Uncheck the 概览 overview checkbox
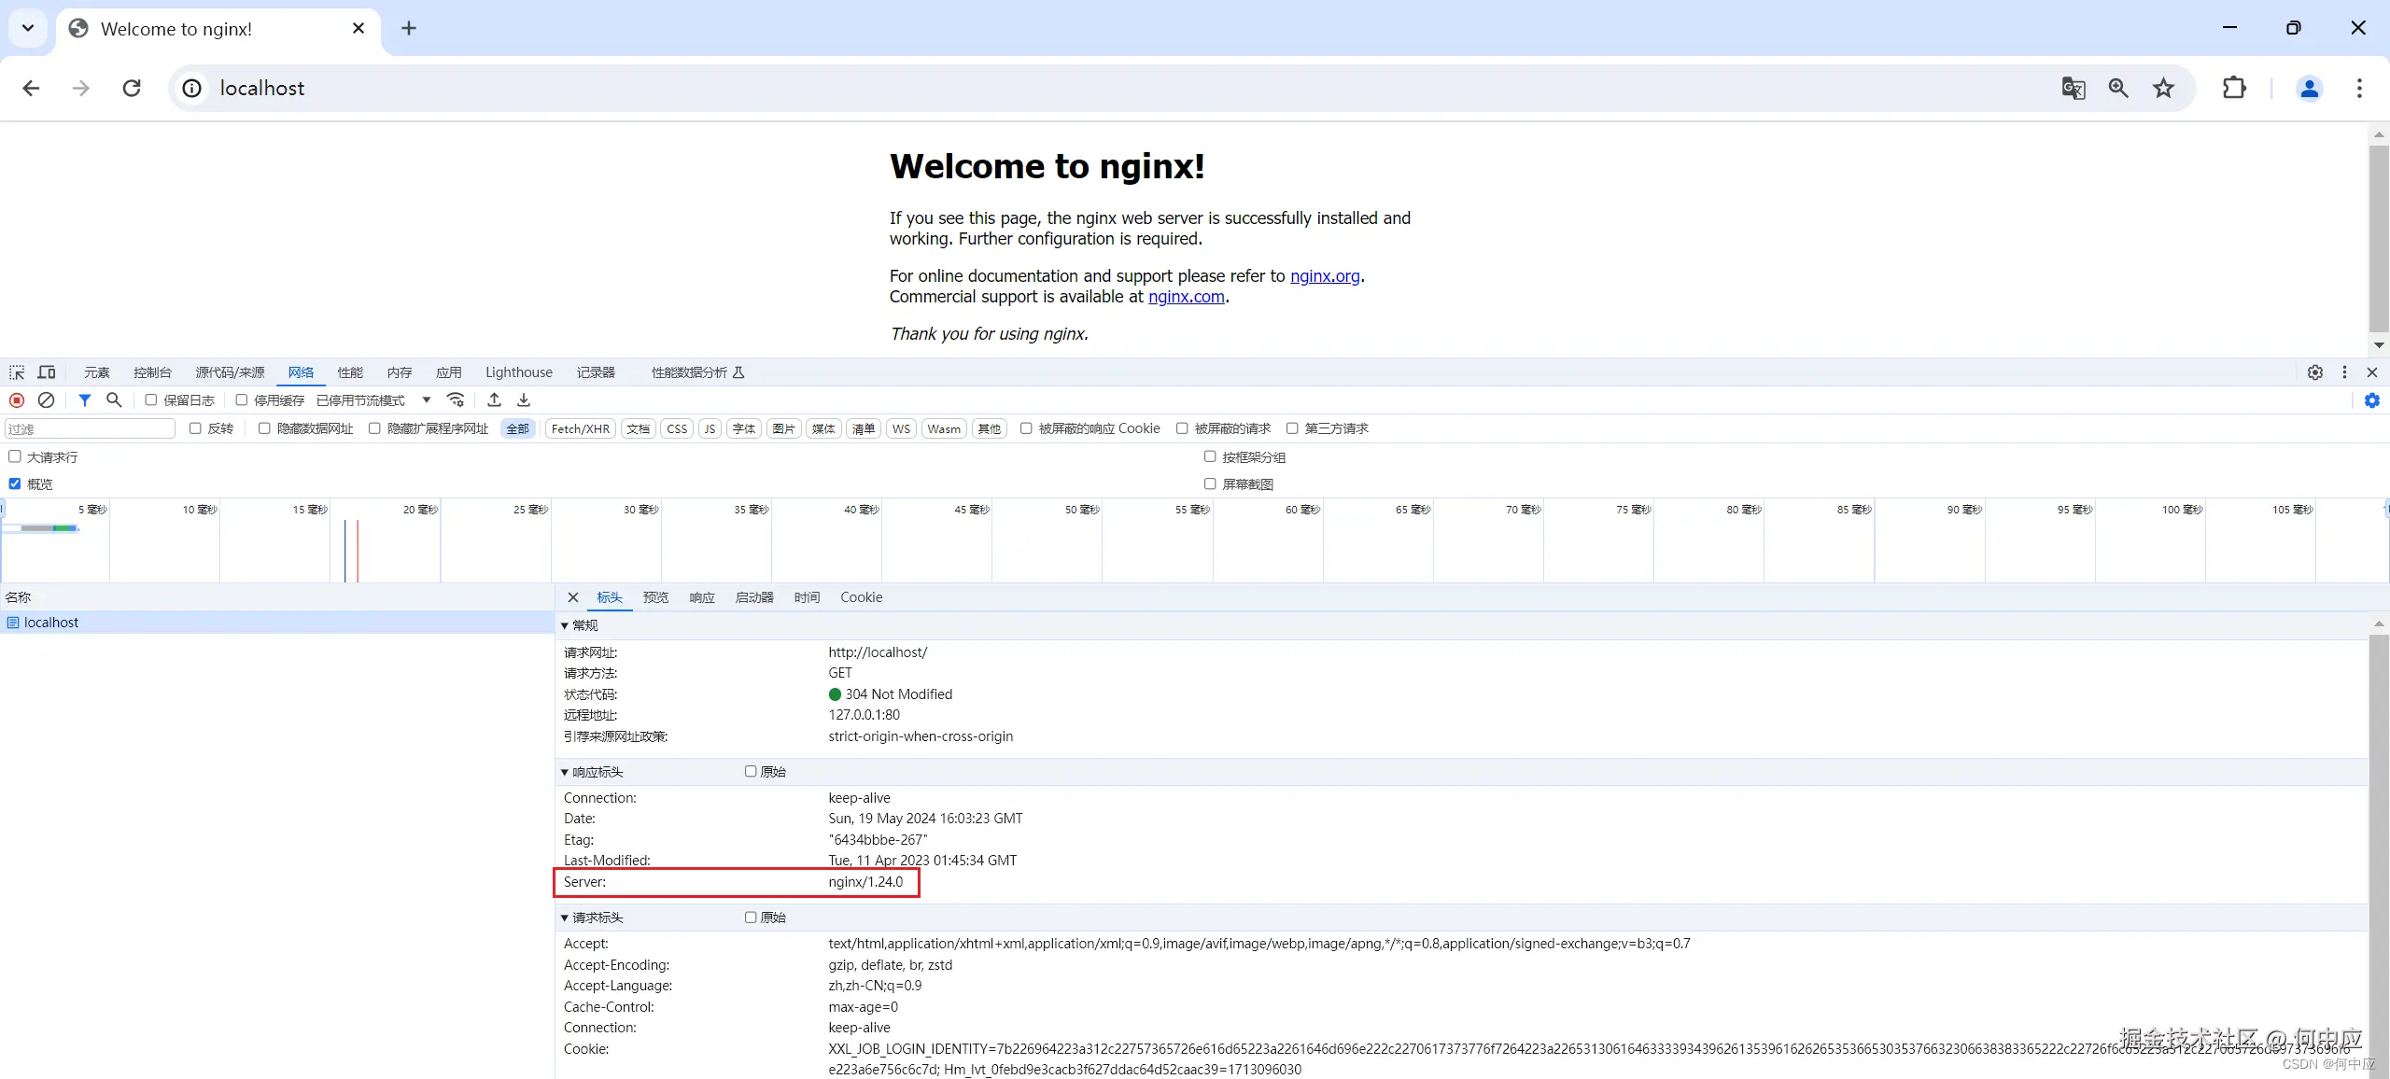The height and width of the screenshot is (1079, 2390). pos(15,483)
